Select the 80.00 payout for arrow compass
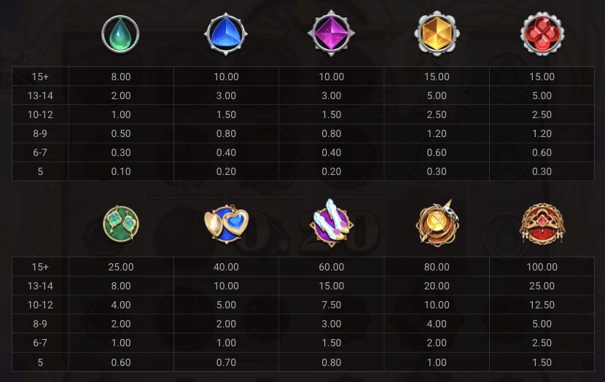The image size is (605, 382). [437, 267]
